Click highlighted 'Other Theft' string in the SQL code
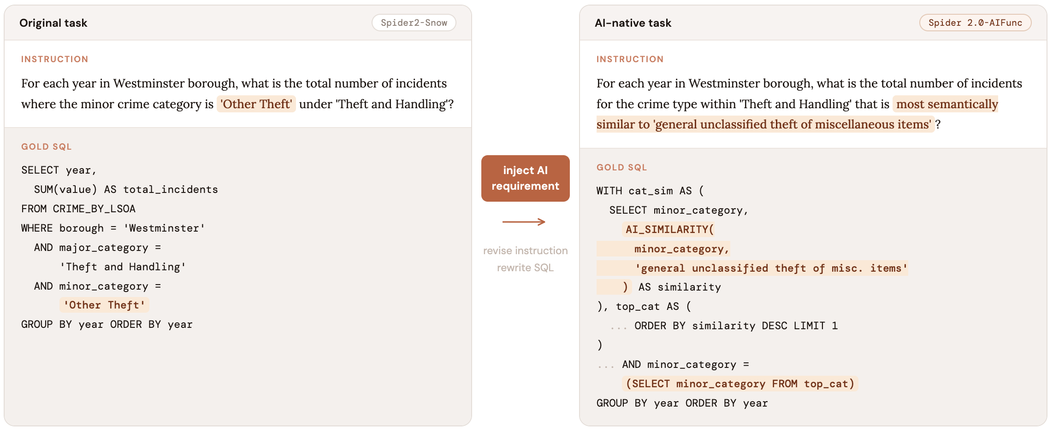This screenshot has width=1053, height=431. click(x=104, y=305)
